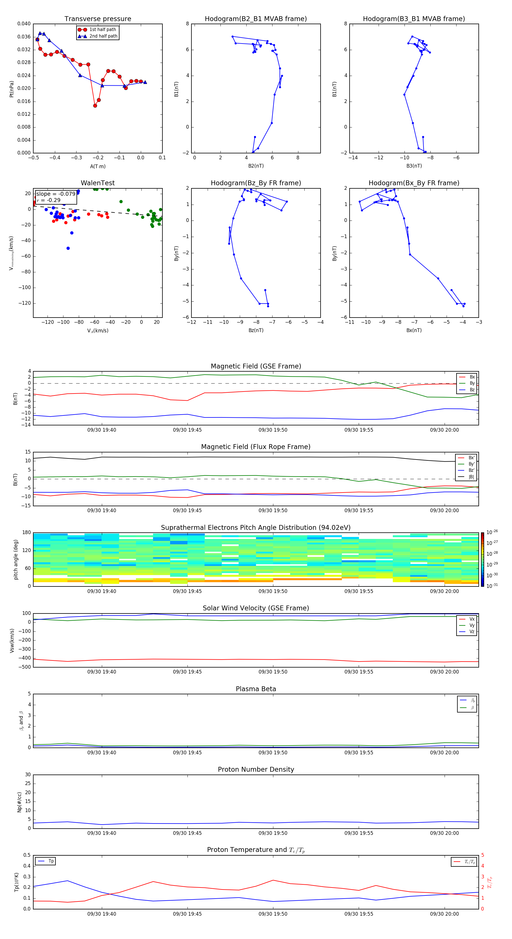This screenshot has width=512, height=939.
Task: Click 'Proton Temperature and Te/Tp' title
Action: pyautogui.click(x=256, y=850)
